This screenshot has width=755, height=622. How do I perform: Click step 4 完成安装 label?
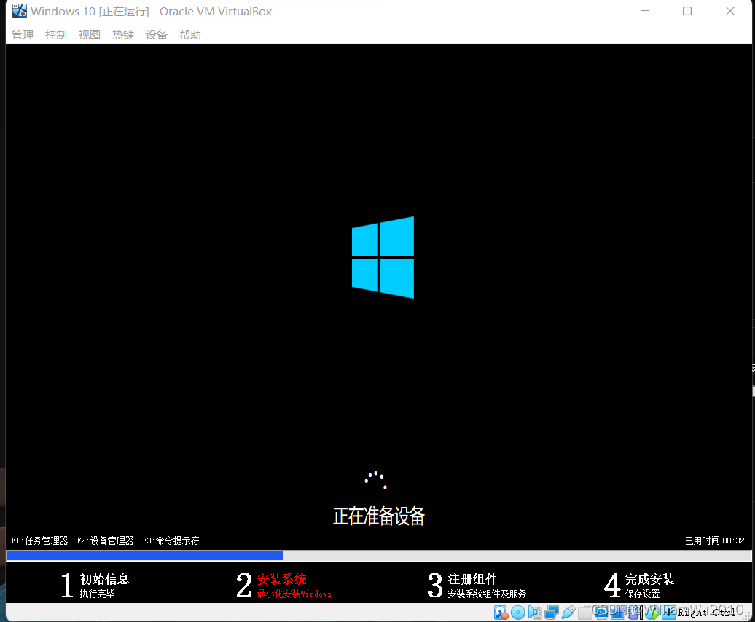(649, 579)
